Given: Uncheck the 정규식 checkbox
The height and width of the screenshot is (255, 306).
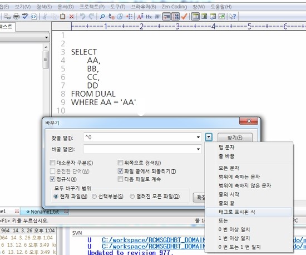Looking at the screenshot, I should coord(52,179).
